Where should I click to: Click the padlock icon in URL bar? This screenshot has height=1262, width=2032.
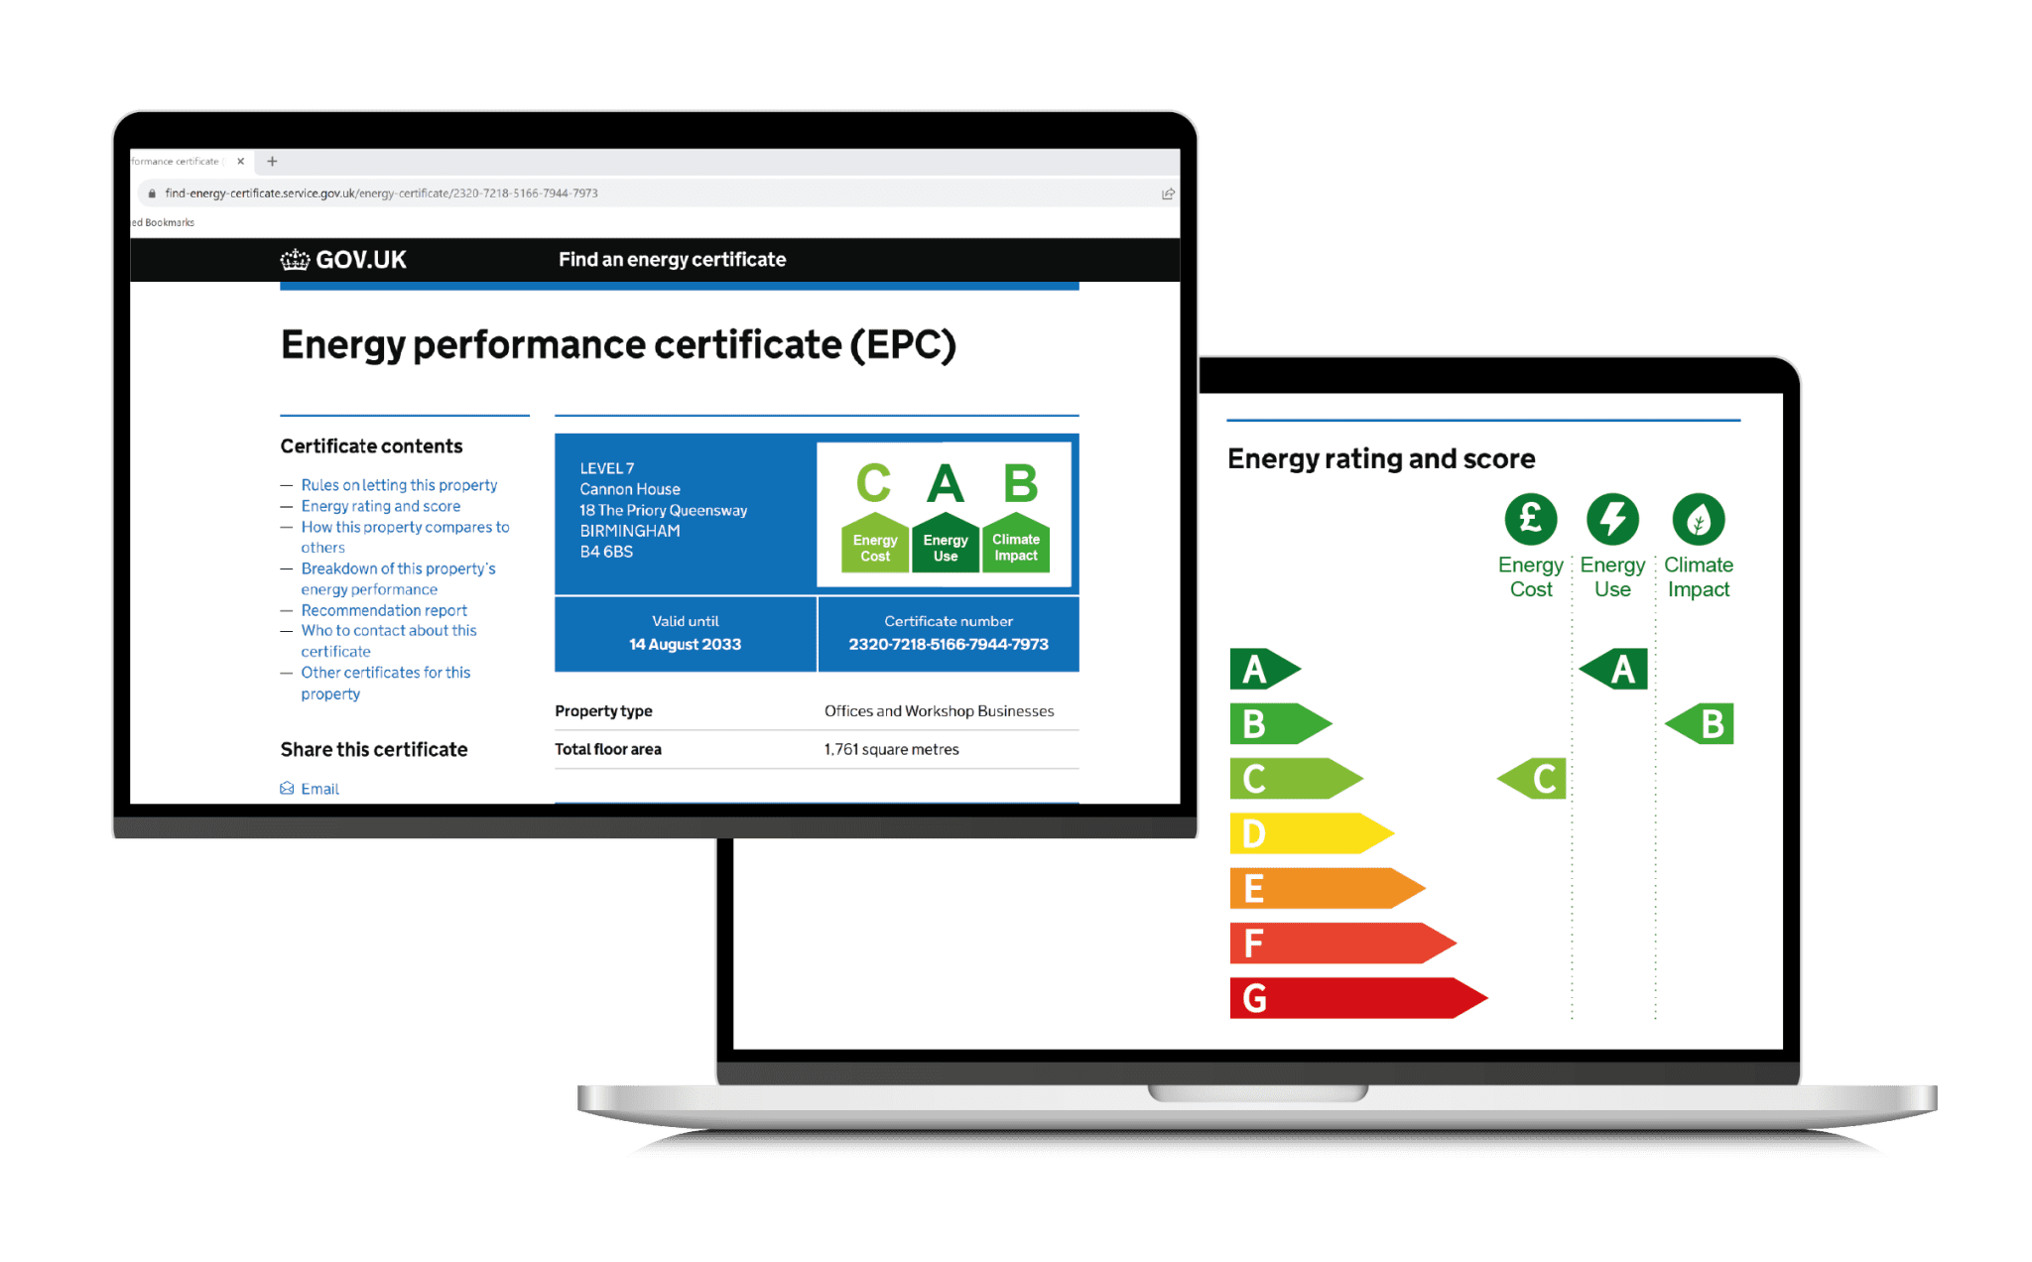pyautogui.click(x=152, y=193)
